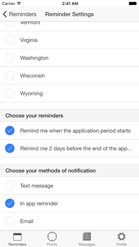Uncheck reminder when application period starts
The width and height of the screenshot is (139, 247).
coord(10,131)
